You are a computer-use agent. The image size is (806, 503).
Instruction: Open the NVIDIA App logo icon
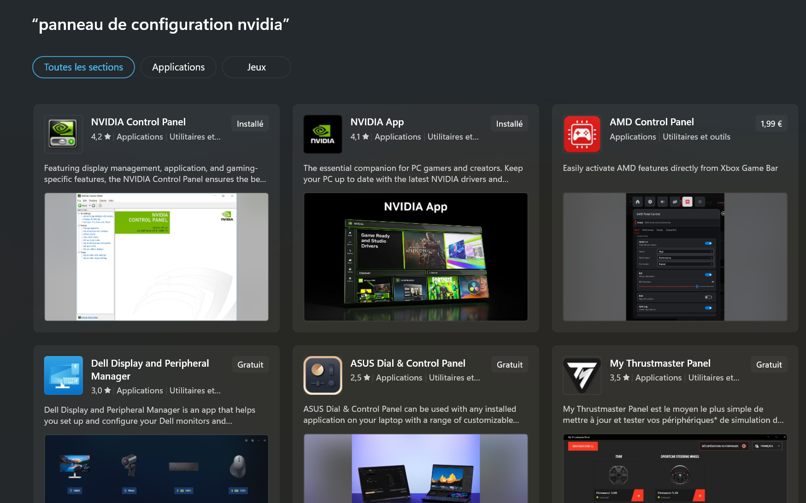click(x=323, y=134)
